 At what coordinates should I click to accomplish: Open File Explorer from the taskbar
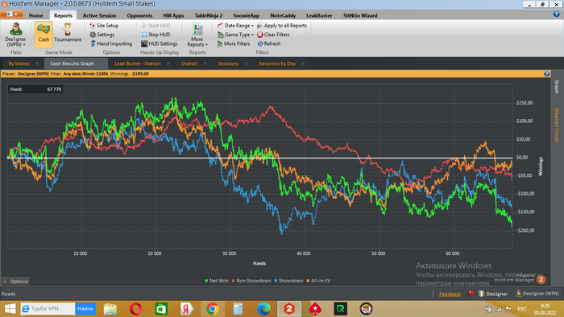point(110,309)
